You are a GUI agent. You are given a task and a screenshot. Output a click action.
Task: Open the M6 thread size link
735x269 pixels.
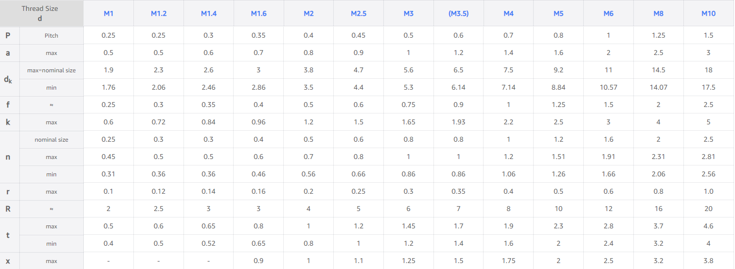[609, 13]
